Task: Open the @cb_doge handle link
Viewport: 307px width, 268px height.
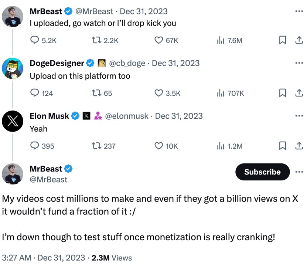Action: (127, 63)
